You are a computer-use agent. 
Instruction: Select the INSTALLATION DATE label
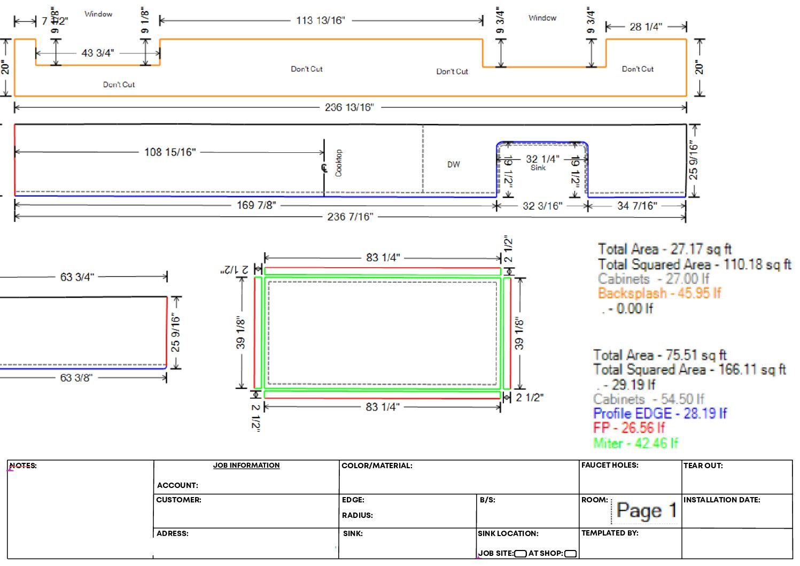click(722, 500)
